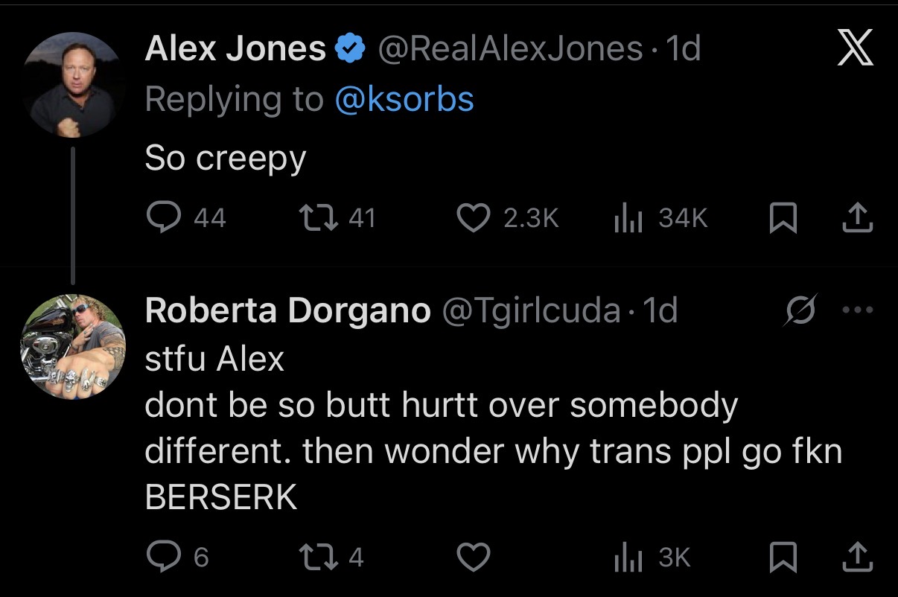Image resolution: width=898 pixels, height=597 pixels.
Task: Open the @RealAlexJones handle
Action: tap(510, 49)
